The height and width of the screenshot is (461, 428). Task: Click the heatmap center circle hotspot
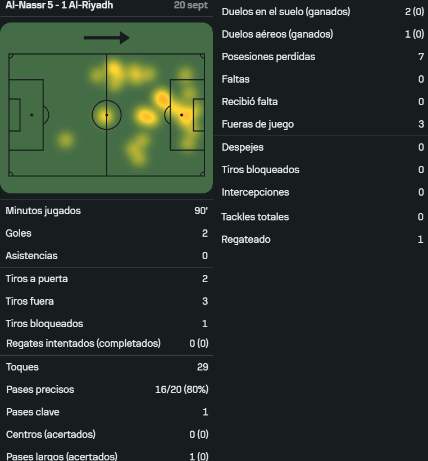[x=107, y=115]
